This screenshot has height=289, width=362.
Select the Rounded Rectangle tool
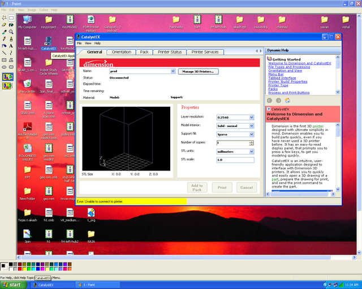(x=11, y=67)
